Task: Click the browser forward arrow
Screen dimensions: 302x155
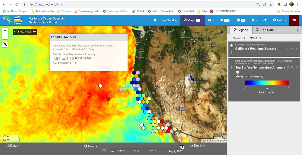Action: pos(10,4)
